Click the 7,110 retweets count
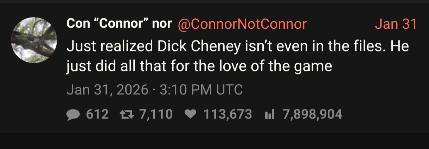The height and width of the screenshot is (149, 429). [156, 114]
